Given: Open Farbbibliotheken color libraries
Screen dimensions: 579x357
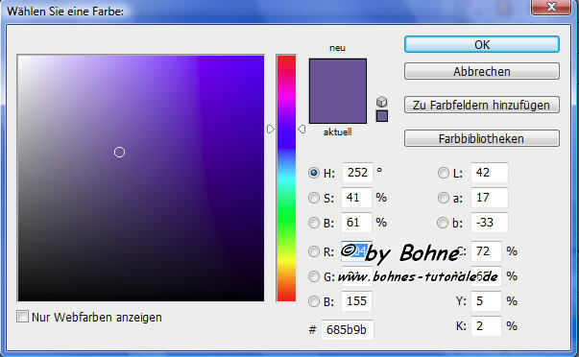Looking at the screenshot, I should [482, 138].
